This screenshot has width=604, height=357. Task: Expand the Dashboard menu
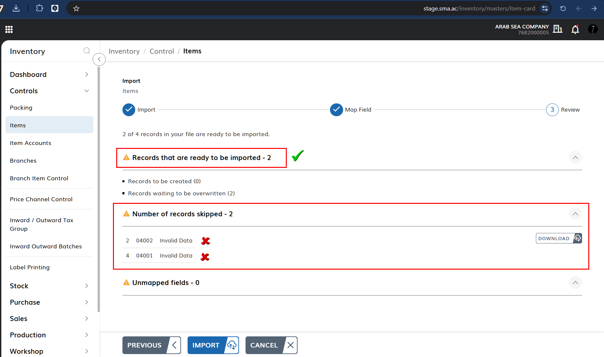tap(49, 74)
